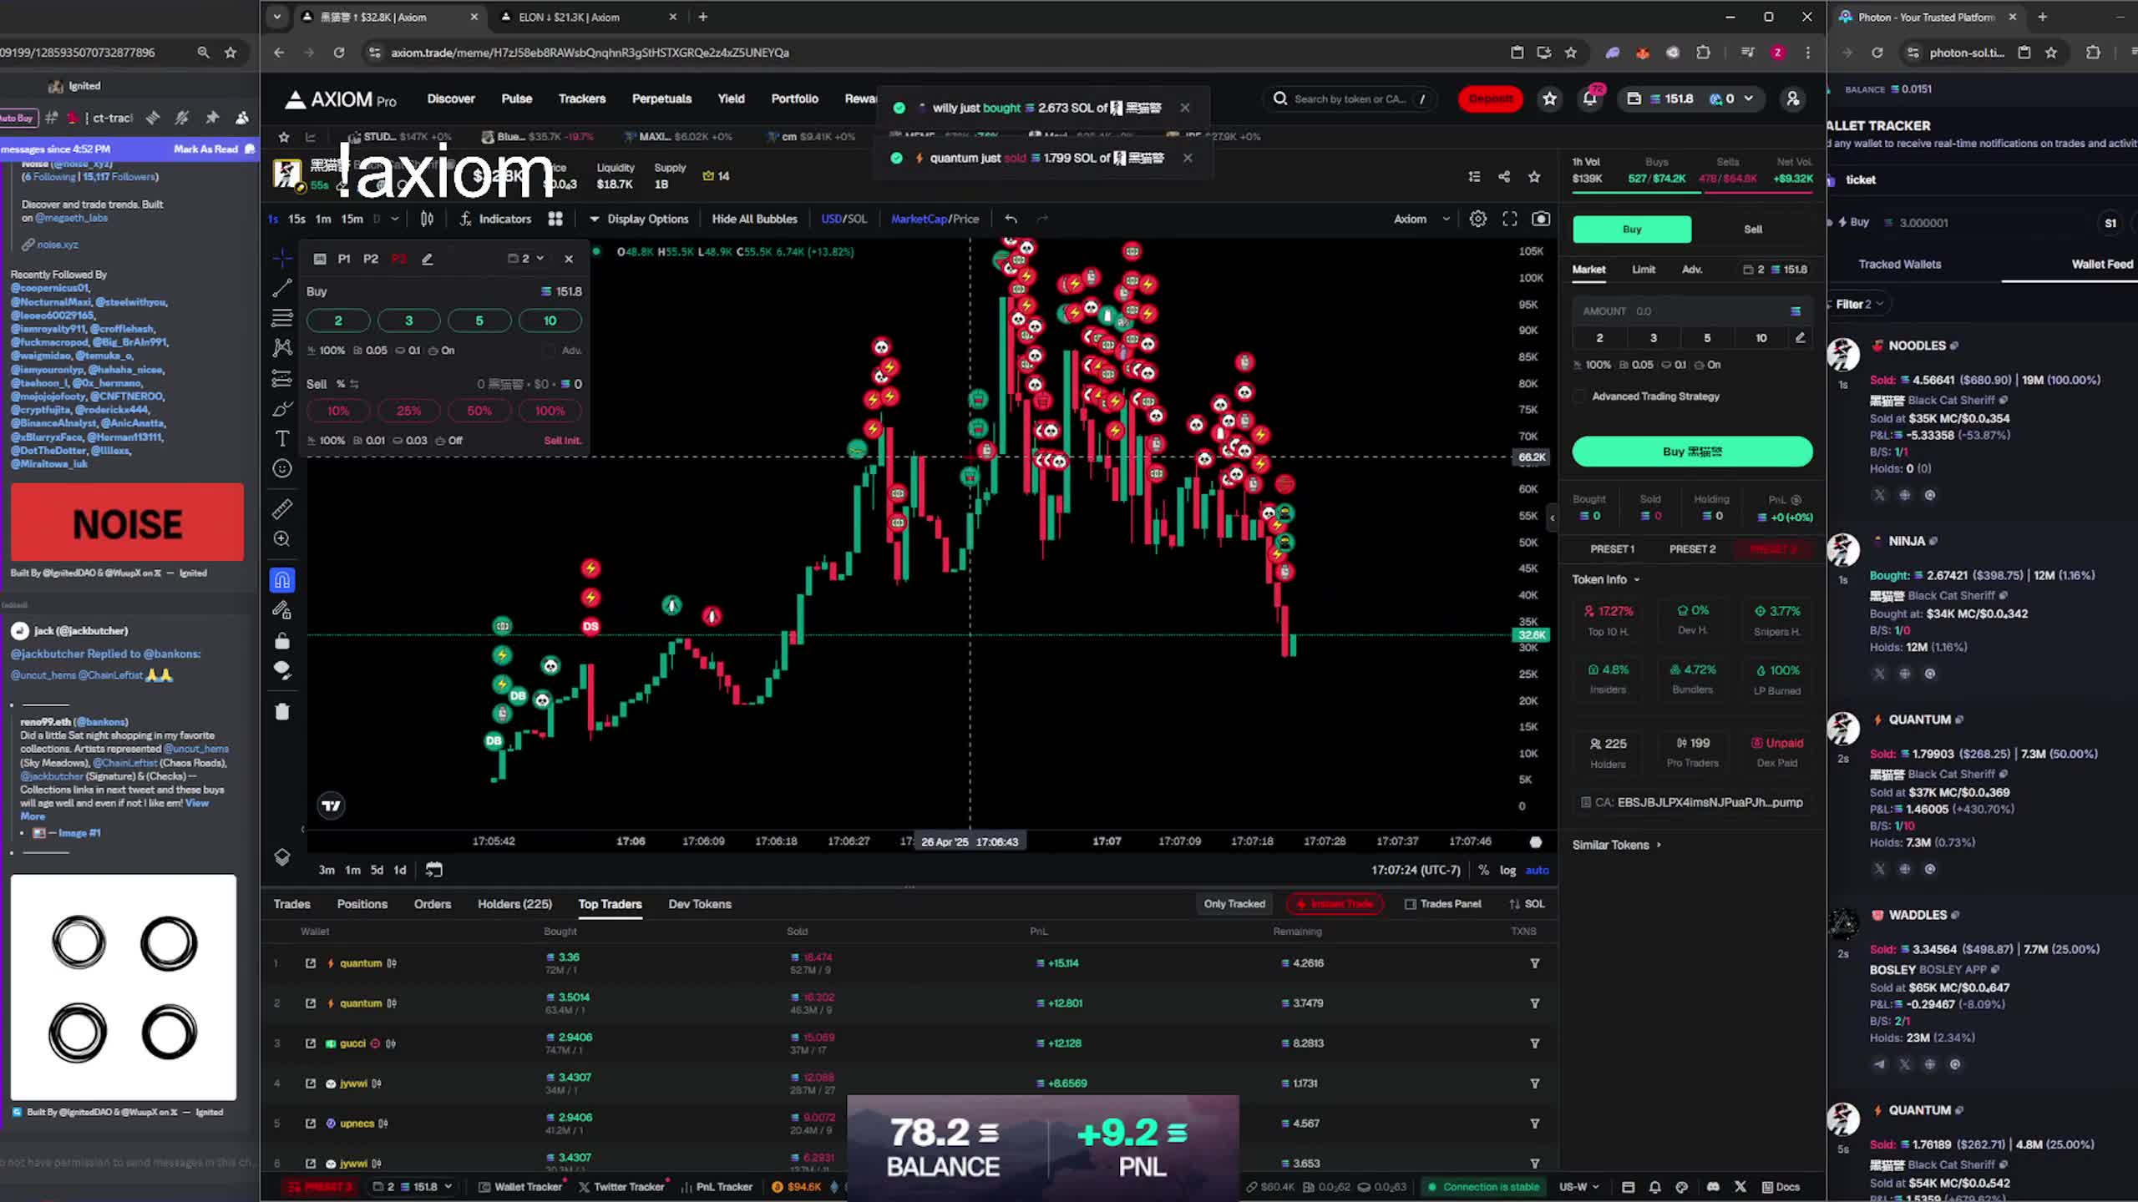Open wallet selector dropdown in instant trade panel
This screenshot has height=1202, width=2138.
526,259
